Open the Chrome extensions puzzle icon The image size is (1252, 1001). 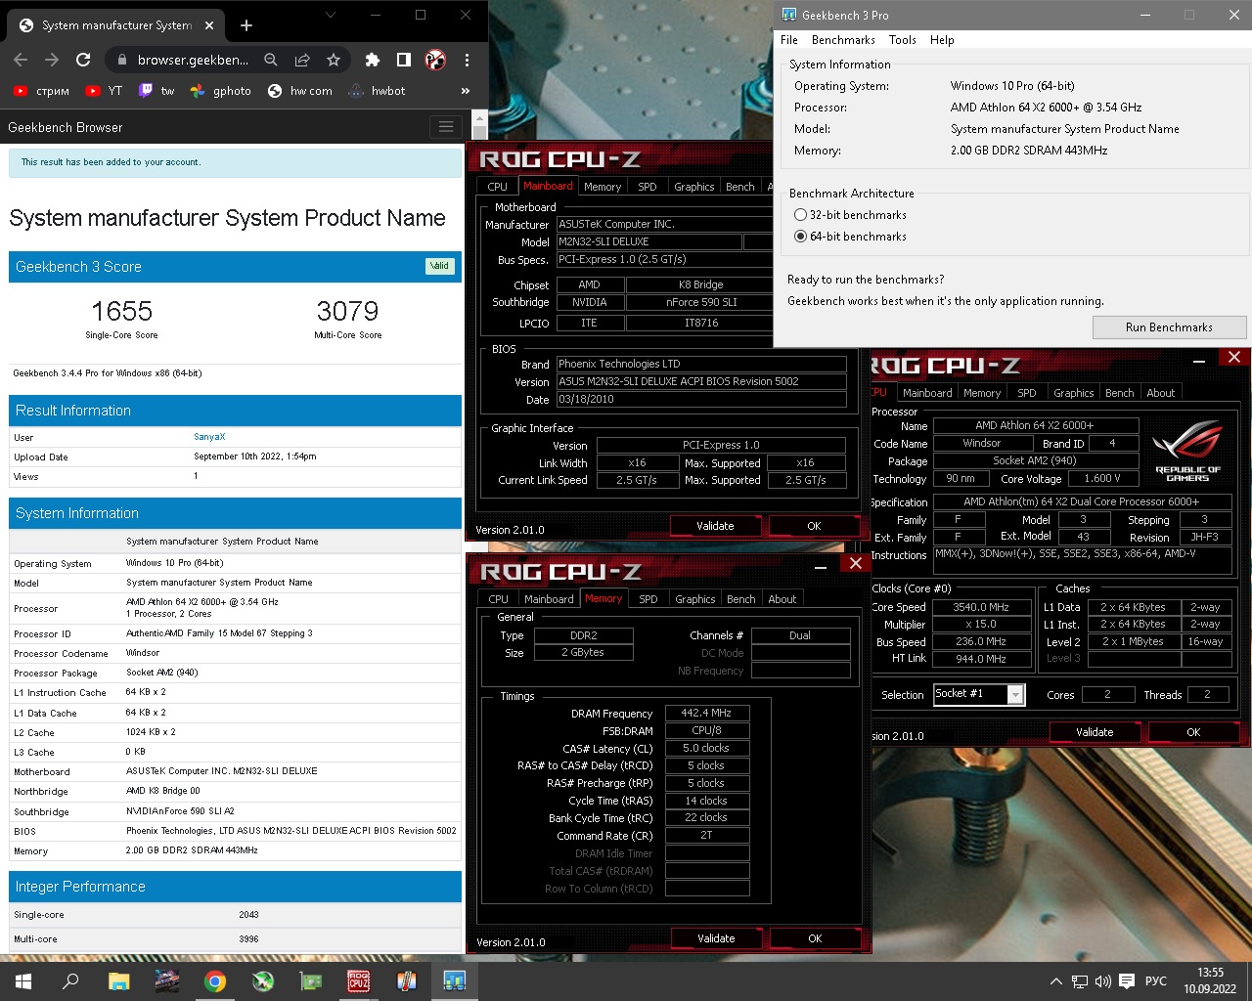point(372,60)
